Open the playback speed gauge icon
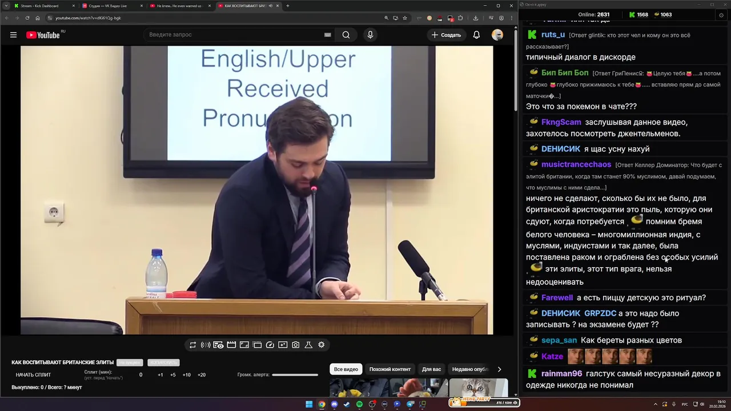Screen dimensions: 731x411 (270, 345)
